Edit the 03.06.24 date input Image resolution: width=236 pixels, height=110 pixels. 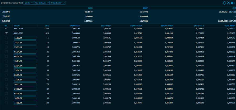25,94
